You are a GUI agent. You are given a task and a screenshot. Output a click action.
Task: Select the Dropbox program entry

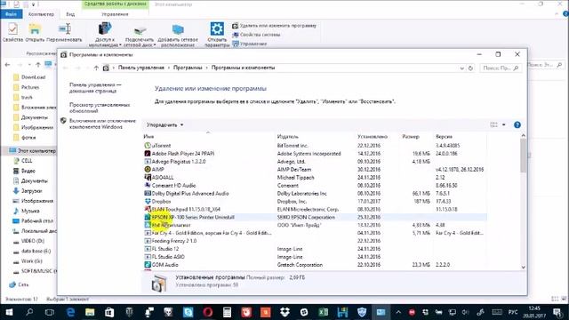[315, 202]
